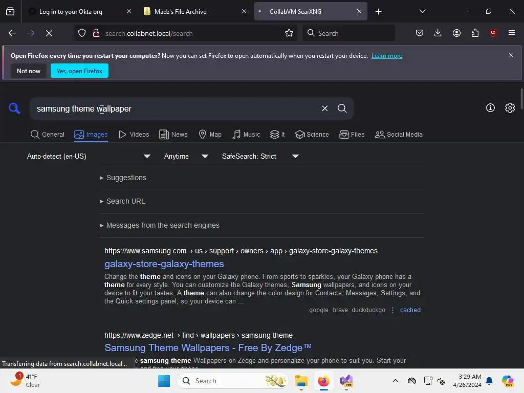Click the insecure connection padlock icon
The image size is (524, 393).
96,33
